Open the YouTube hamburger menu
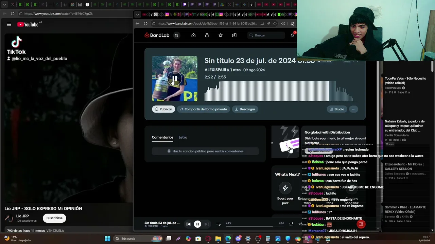The height and width of the screenshot is (244, 435). [9, 24]
